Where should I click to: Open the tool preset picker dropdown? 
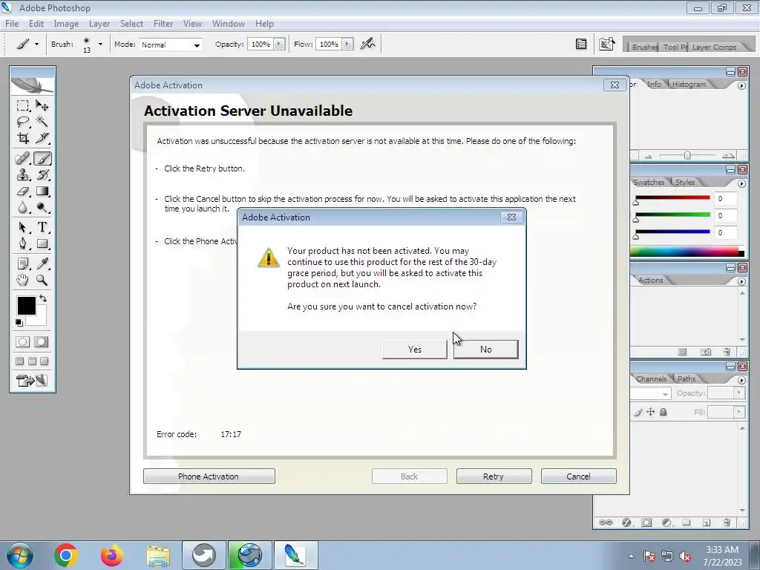pyautogui.click(x=36, y=44)
